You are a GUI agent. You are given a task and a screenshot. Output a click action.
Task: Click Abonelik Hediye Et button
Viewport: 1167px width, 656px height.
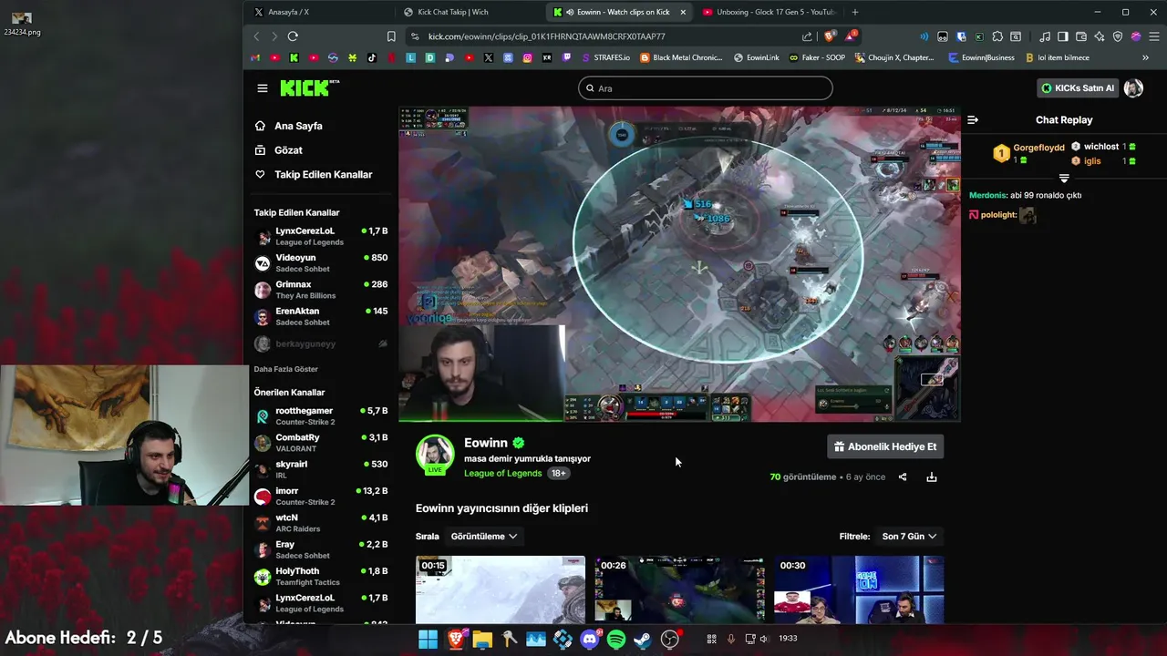[x=885, y=446]
